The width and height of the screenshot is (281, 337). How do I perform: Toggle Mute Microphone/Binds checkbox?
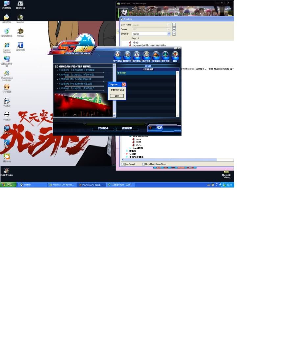(x=144, y=164)
